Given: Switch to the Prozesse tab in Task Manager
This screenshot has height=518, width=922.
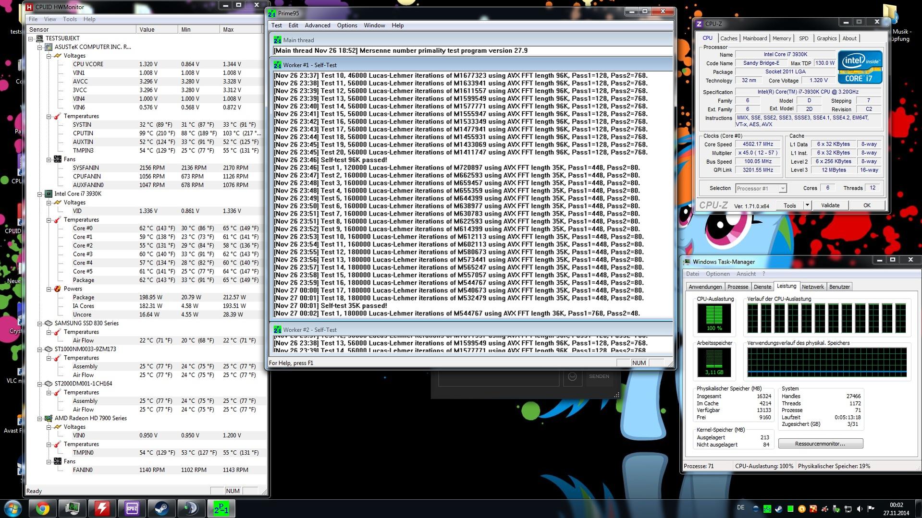Looking at the screenshot, I should [738, 287].
